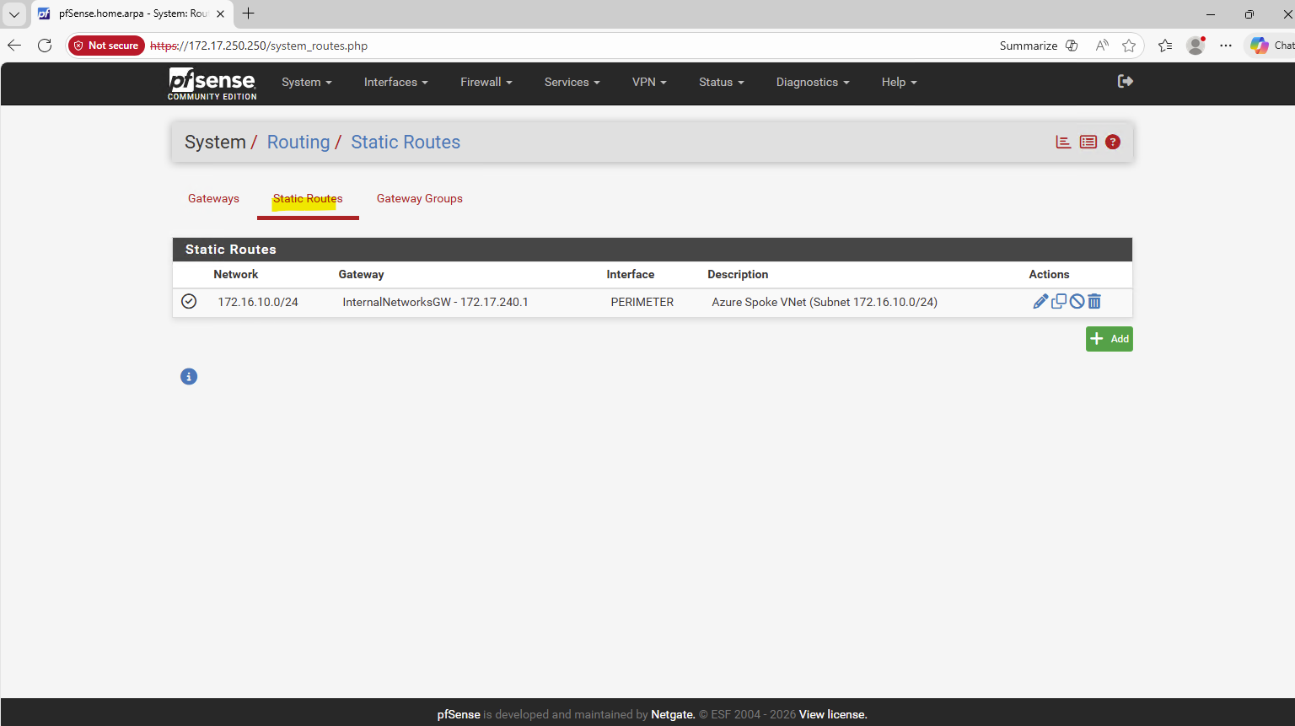Image resolution: width=1295 pixels, height=726 pixels.
Task: Delete the 172.16.10.0/24 route via trash icon
Action: click(1094, 301)
